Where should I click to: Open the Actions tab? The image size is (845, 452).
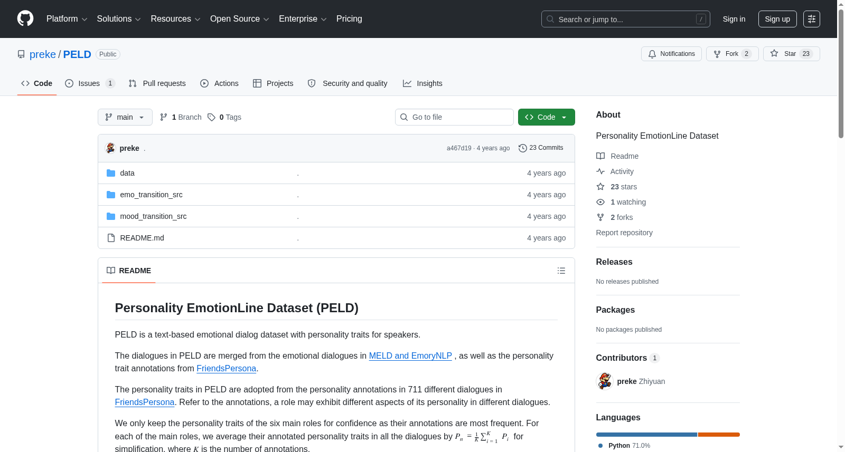[x=220, y=83]
